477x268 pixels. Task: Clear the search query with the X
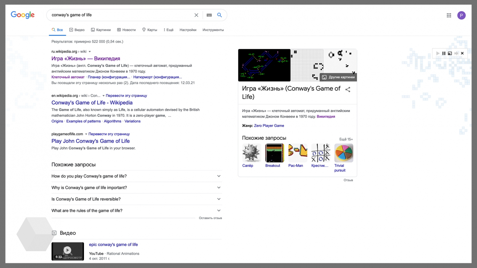click(x=196, y=15)
